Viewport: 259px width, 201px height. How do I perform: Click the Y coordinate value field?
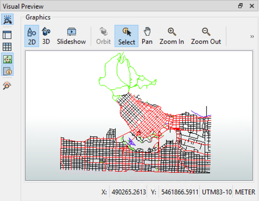click(x=180, y=192)
